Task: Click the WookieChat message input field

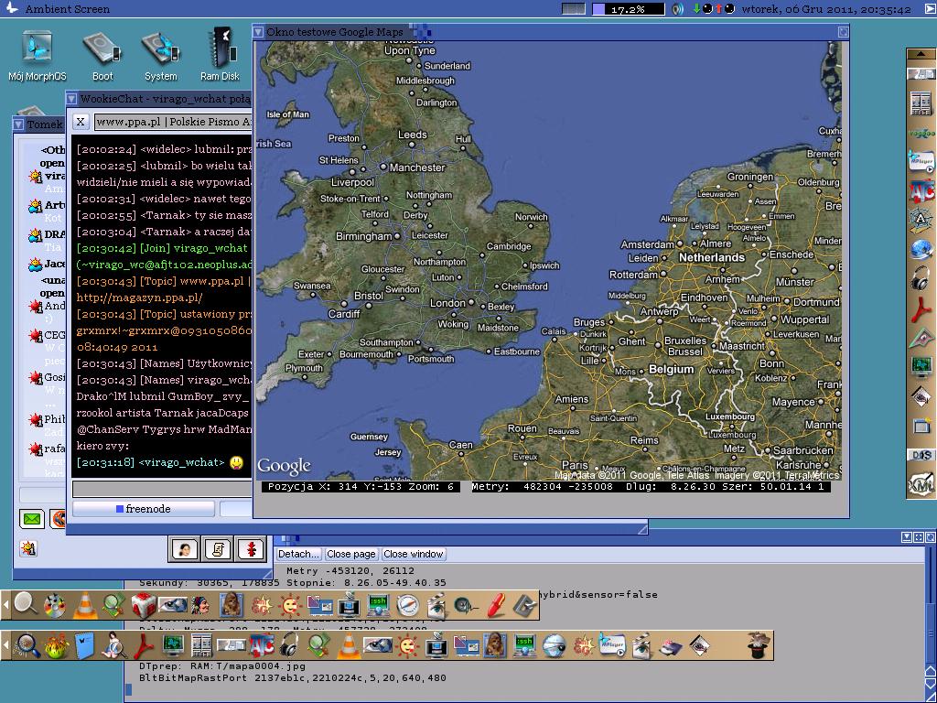Action: click(162, 490)
